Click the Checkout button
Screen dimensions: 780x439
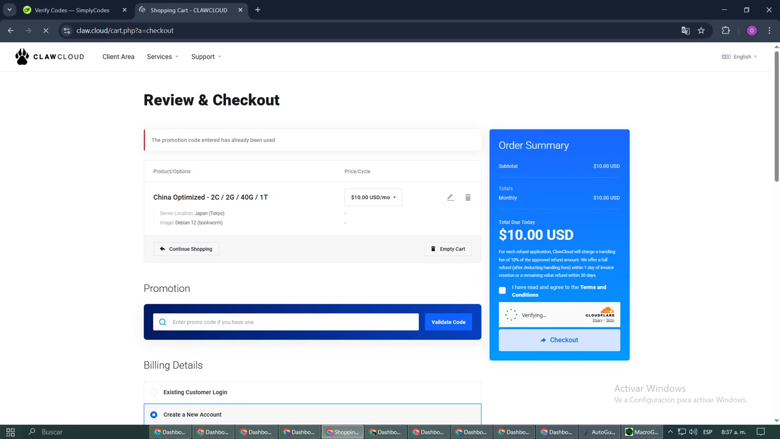point(560,340)
